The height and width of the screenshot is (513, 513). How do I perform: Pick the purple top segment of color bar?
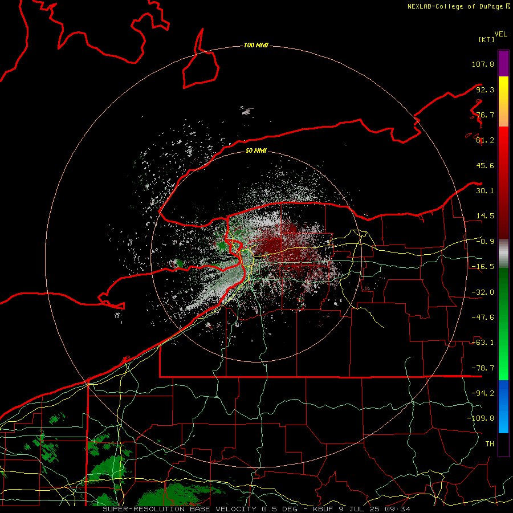[503, 63]
